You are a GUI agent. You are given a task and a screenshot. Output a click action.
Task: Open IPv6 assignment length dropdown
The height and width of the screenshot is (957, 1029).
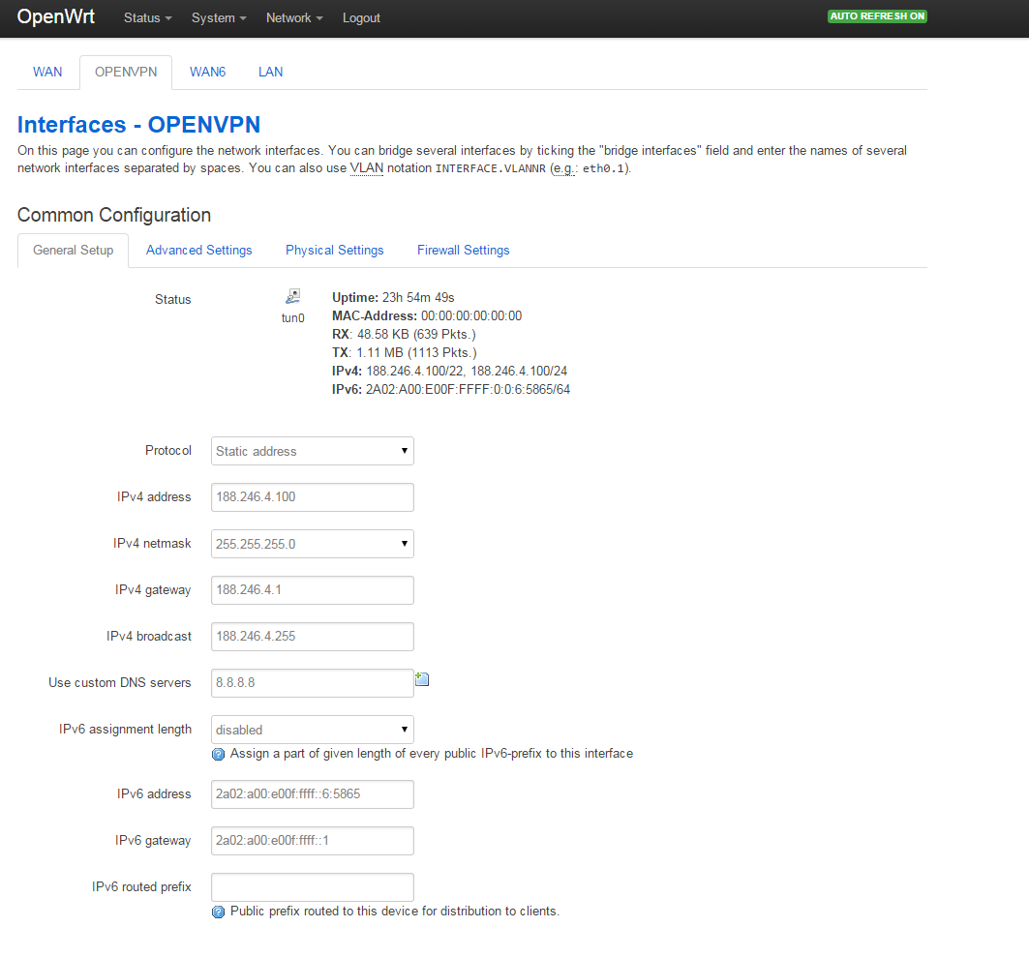(312, 730)
